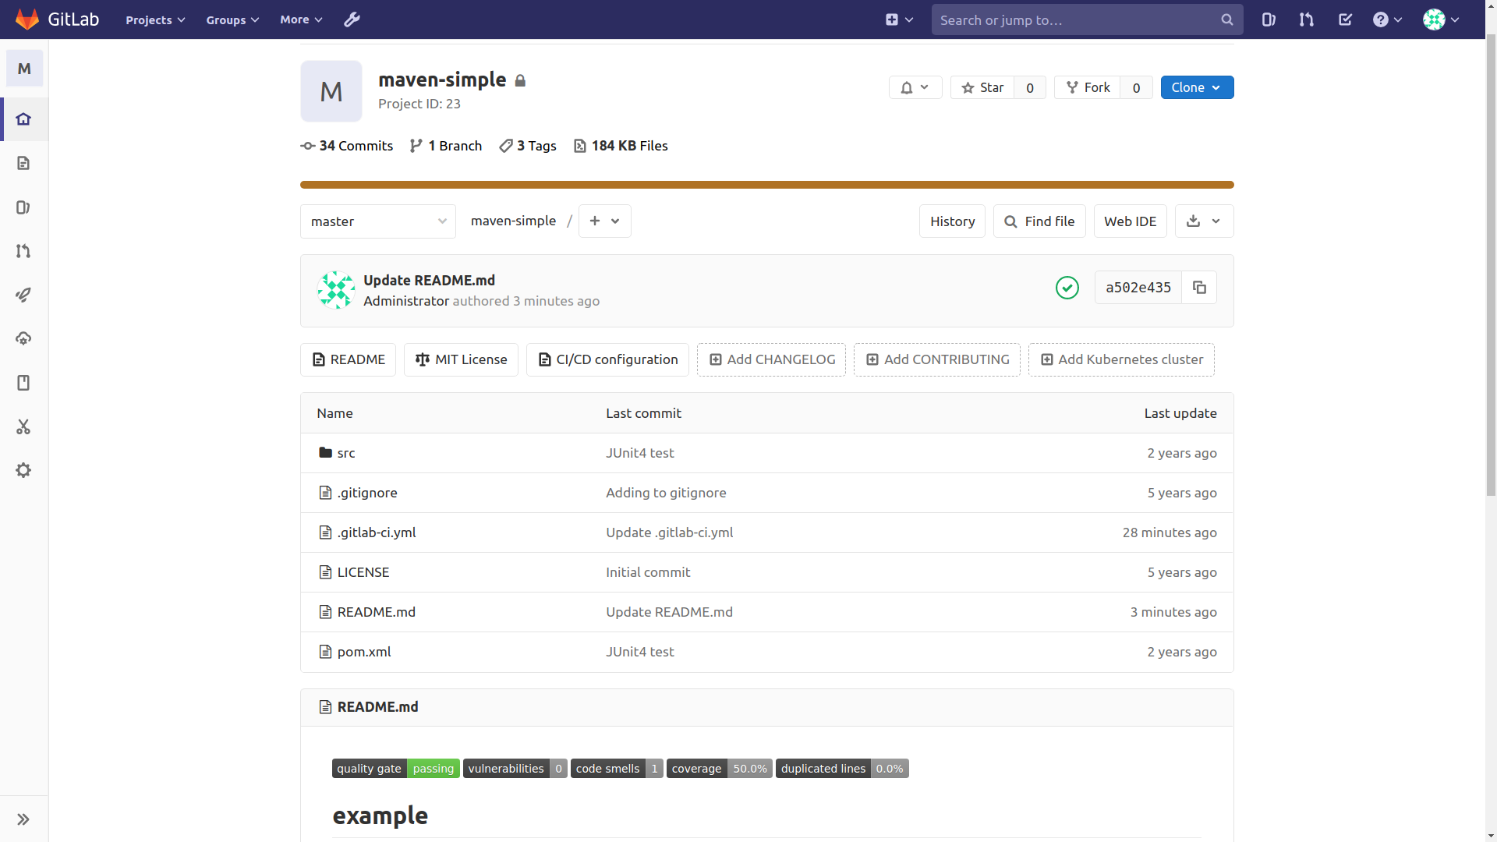The image size is (1497, 842).
Task: Click the star count 0
Action: point(1030,87)
